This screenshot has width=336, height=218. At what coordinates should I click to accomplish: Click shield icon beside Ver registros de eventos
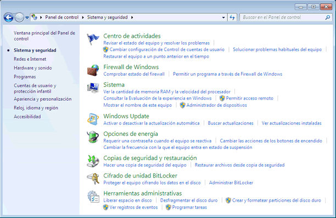(105, 207)
